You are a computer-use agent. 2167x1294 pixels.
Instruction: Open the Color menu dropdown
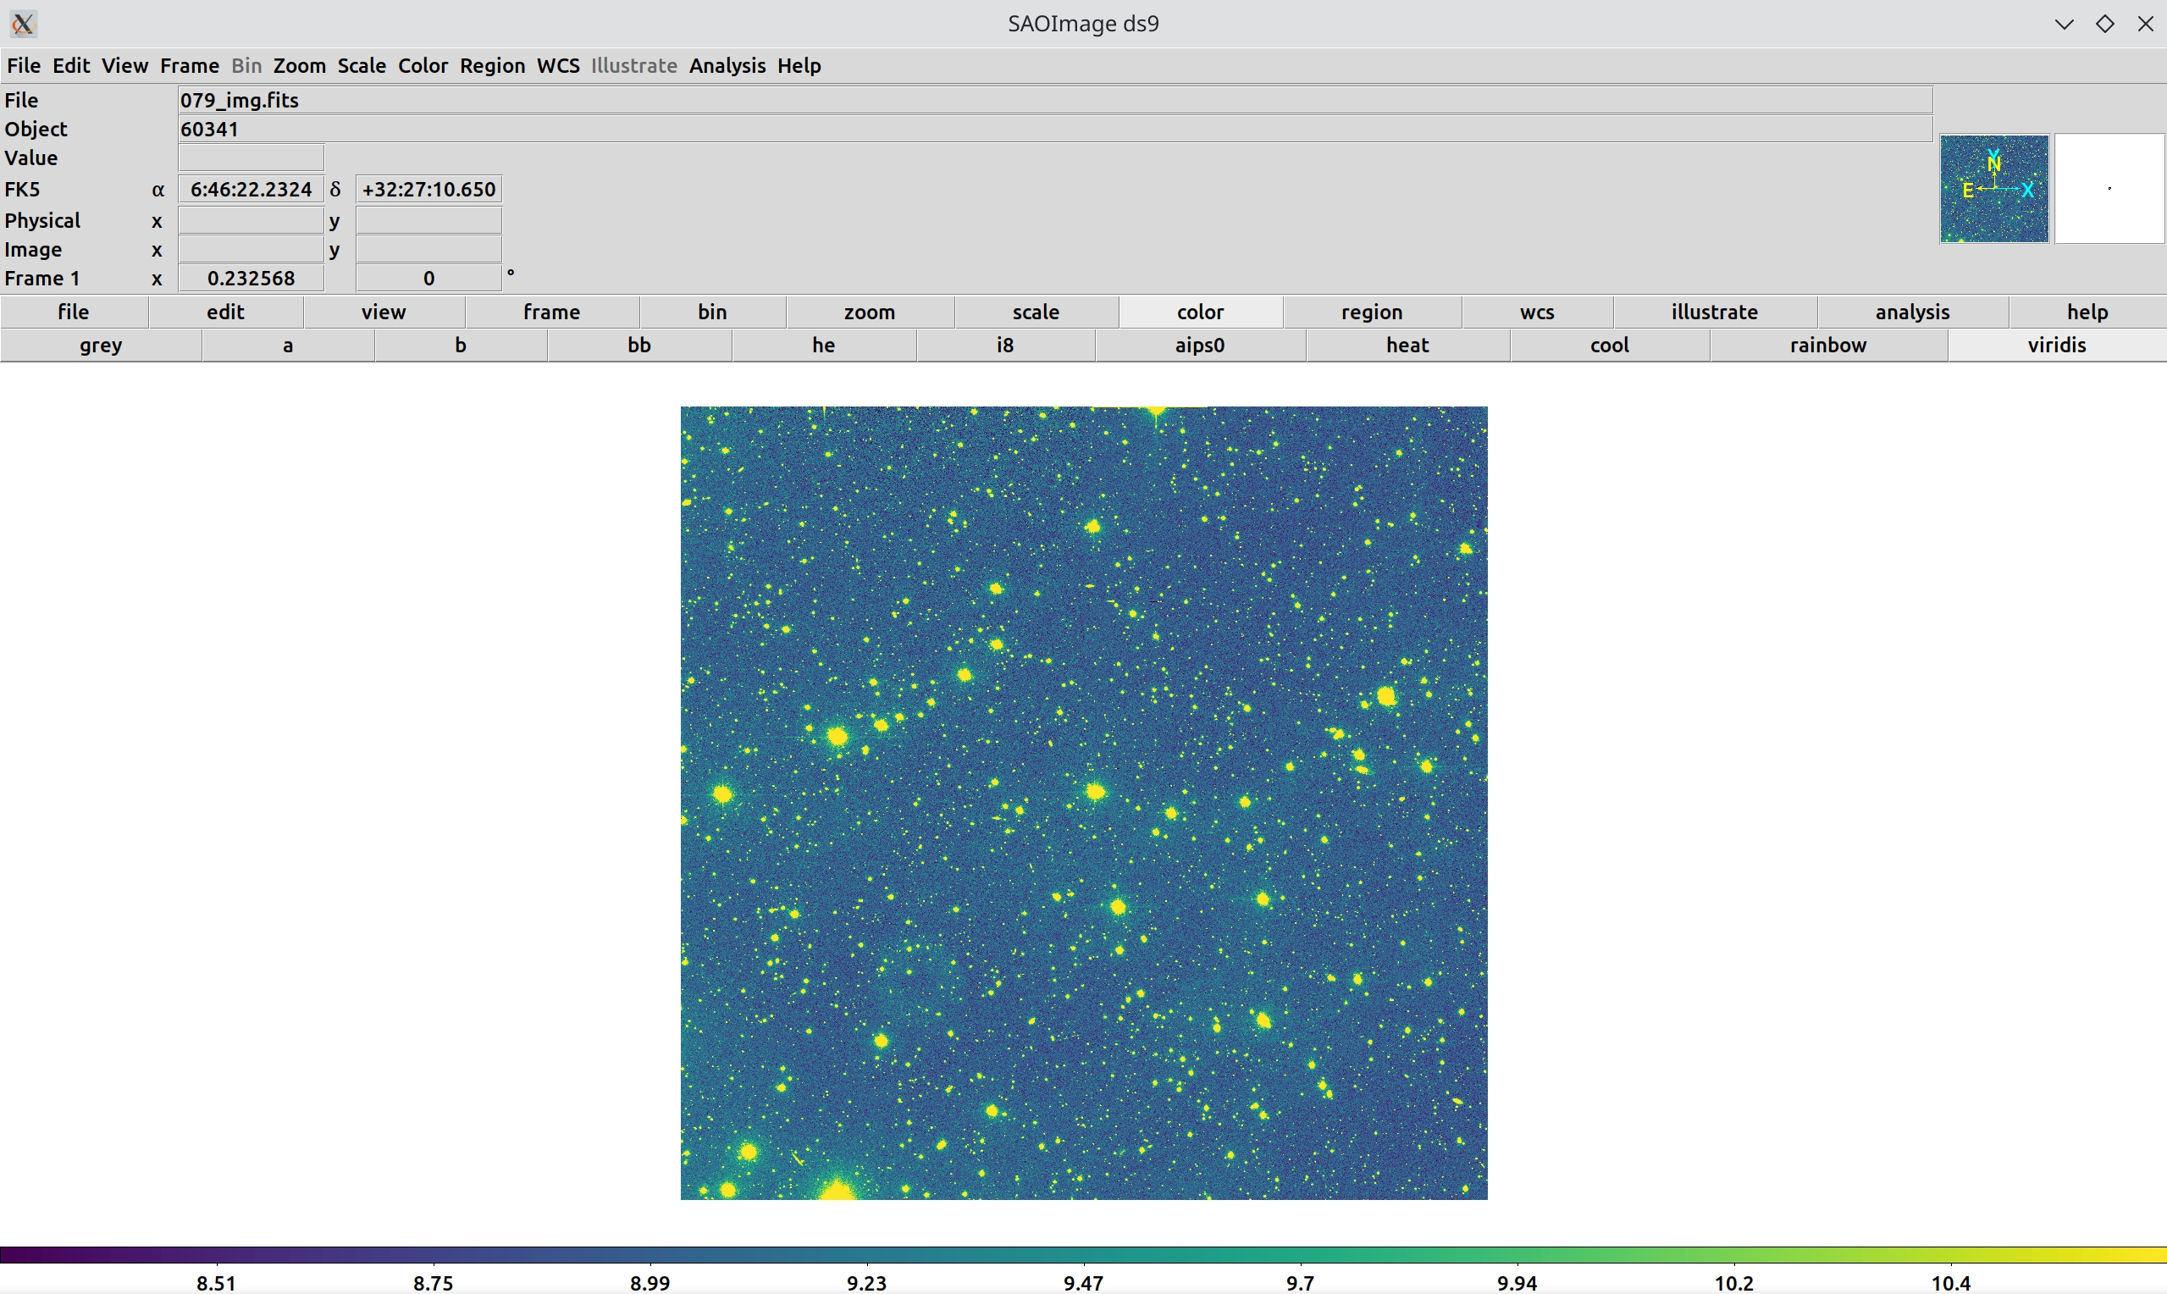423,65
